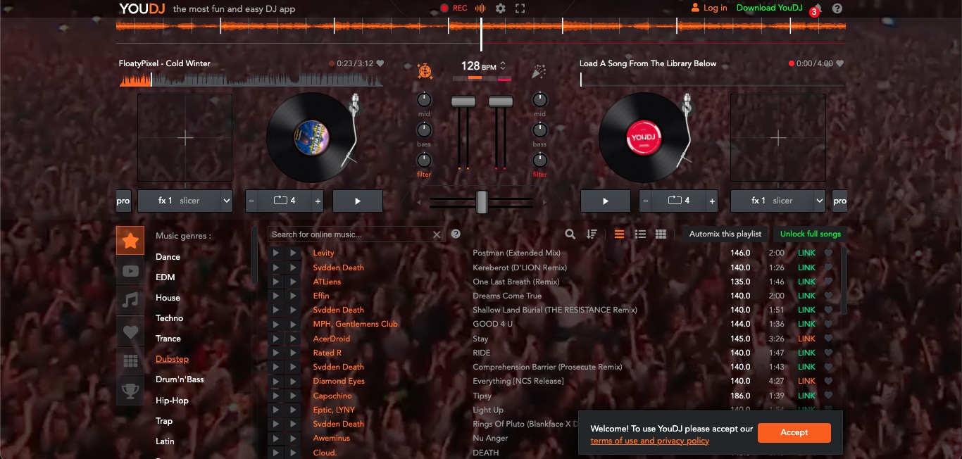
Task: Click the orange waveform icon in top bar
Action: point(480,8)
